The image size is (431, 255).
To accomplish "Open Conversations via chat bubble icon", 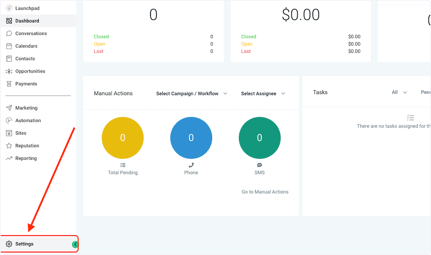I will pyautogui.click(x=9, y=33).
